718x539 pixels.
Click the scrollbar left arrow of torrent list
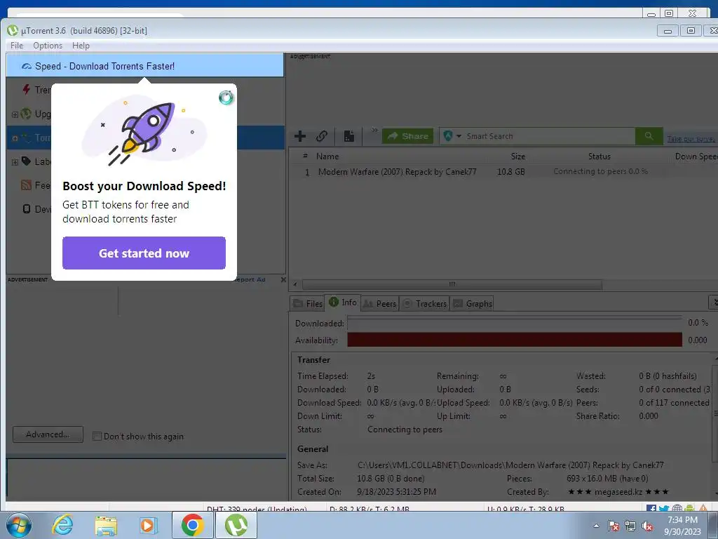click(295, 284)
